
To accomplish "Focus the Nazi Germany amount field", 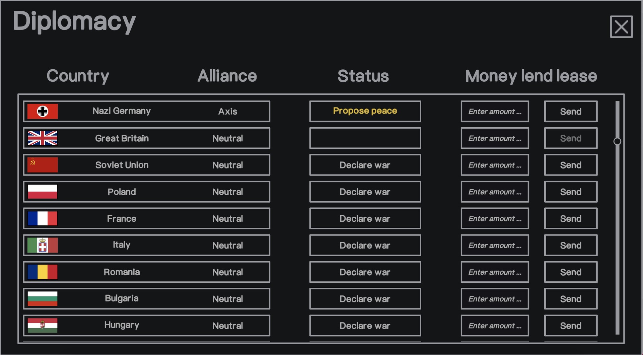I will [x=495, y=111].
